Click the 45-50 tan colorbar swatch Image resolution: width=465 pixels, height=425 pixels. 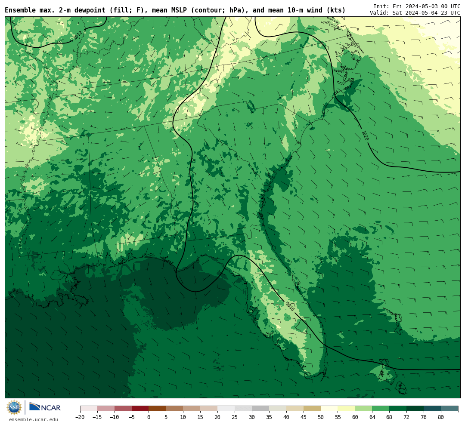[312, 409]
